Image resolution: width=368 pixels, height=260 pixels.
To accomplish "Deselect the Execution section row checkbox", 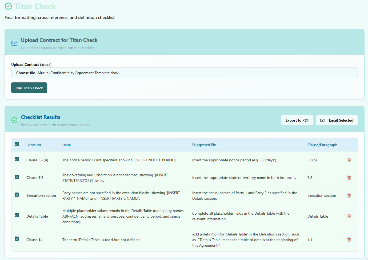I will pyautogui.click(x=17, y=195).
